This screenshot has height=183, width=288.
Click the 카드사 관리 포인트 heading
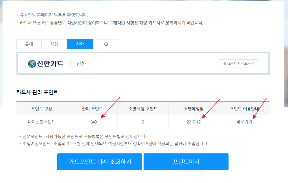(x=37, y=92)
